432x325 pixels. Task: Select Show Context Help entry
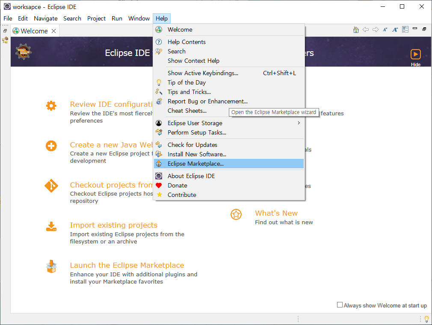click(229, 61)
